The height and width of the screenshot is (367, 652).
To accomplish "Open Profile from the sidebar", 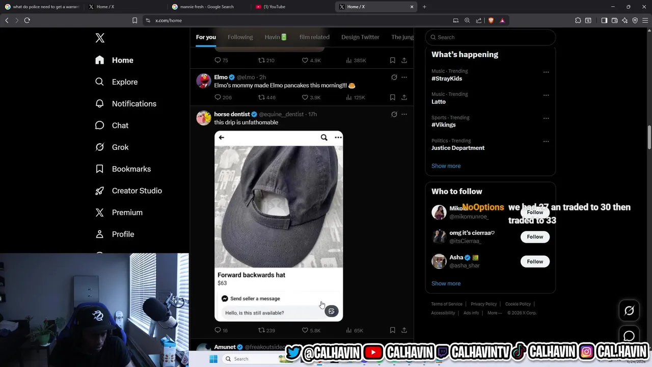I will (x=115, y=234).
